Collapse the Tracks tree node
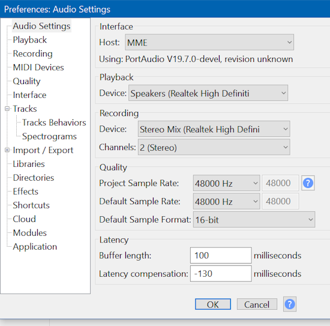The width and height of the screenshot is (330, 326). [7, 109]
